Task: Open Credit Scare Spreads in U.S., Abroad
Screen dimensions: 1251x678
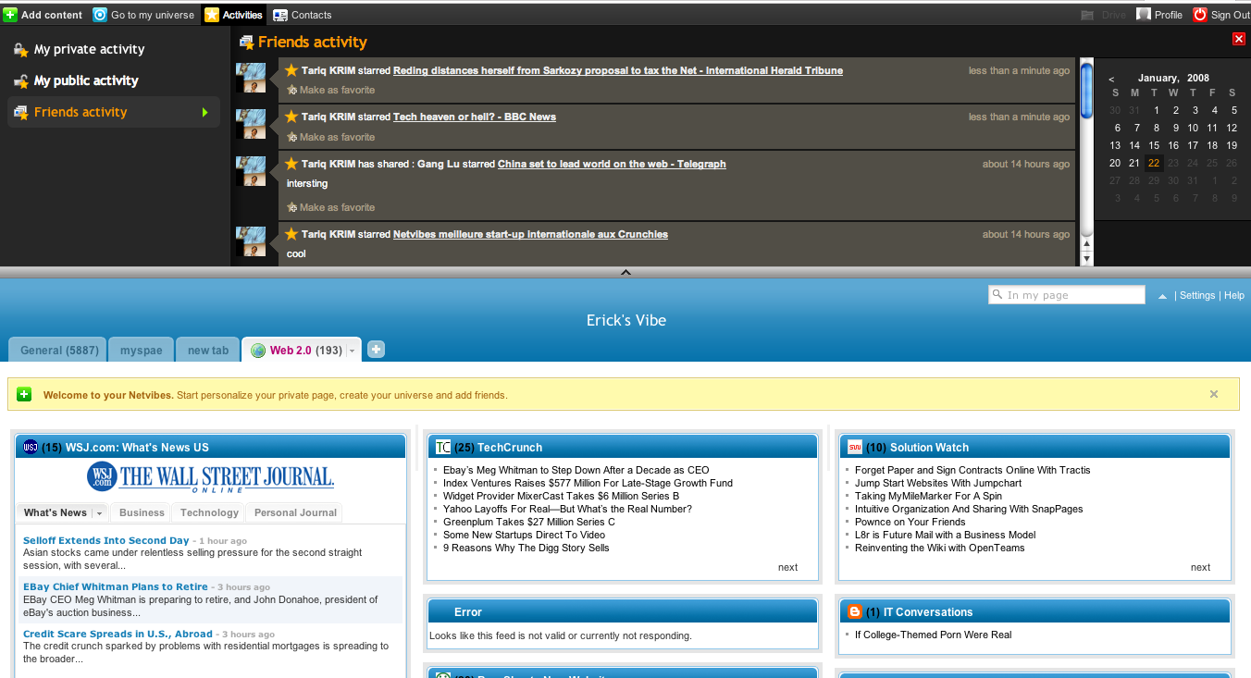Action: 118,634
